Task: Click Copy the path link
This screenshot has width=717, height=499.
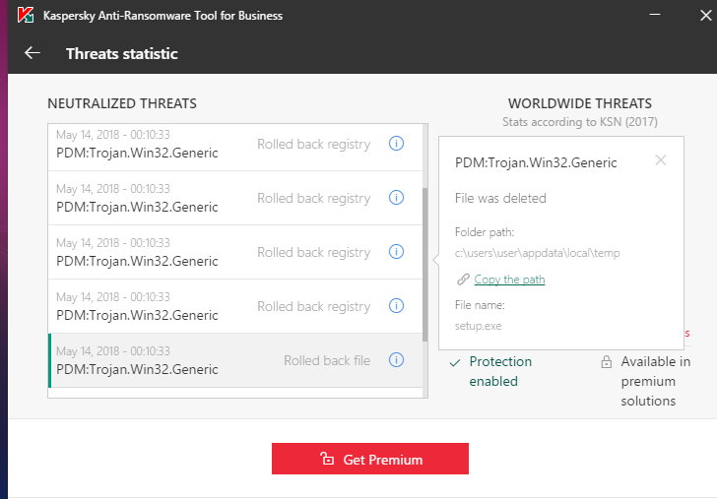Action: click(509, 280)
